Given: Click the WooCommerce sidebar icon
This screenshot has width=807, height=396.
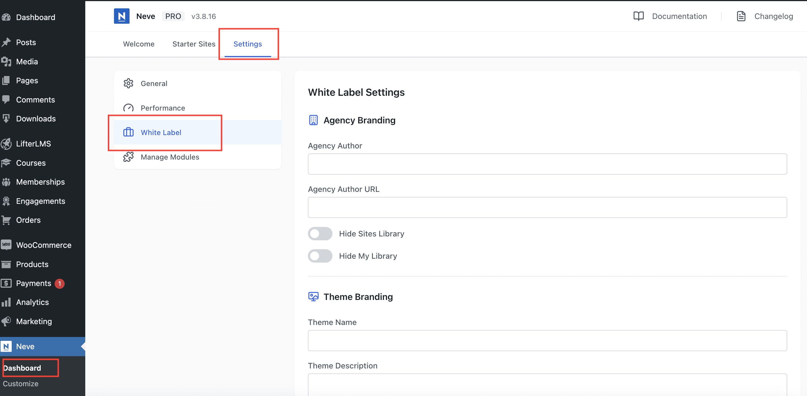Looking at the screenshot, I should 6,245.
